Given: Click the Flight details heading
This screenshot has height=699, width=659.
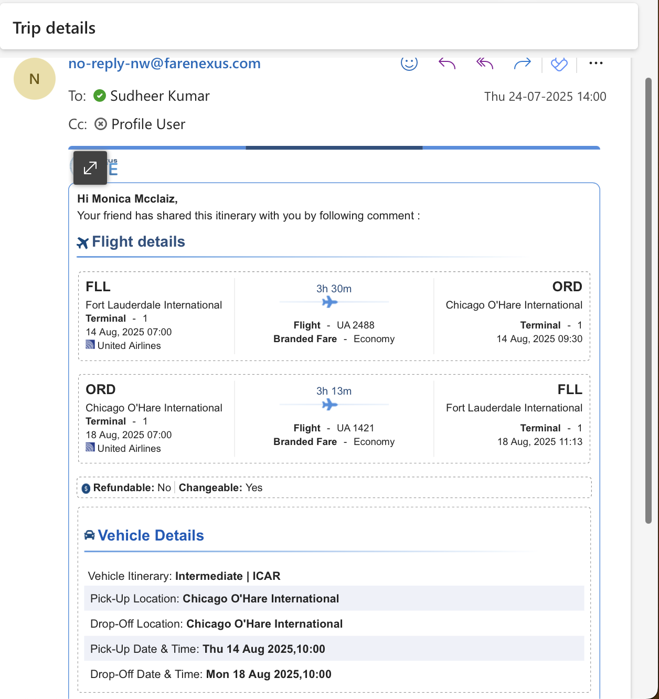Looking at the screenshot, I should 139,242.
